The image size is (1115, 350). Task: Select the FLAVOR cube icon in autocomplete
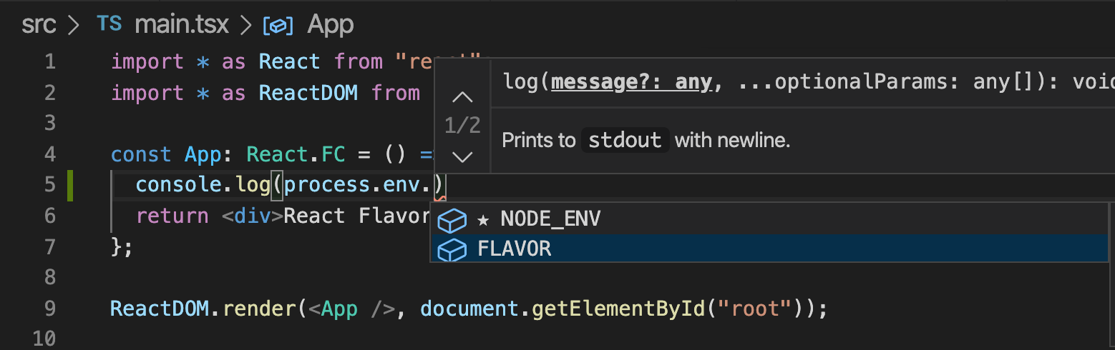tap(452, 249)
